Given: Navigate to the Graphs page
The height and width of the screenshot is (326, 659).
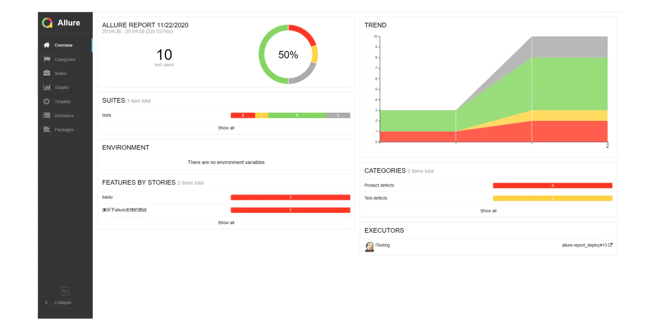Looking at the screenshot, I should [65, 87].
